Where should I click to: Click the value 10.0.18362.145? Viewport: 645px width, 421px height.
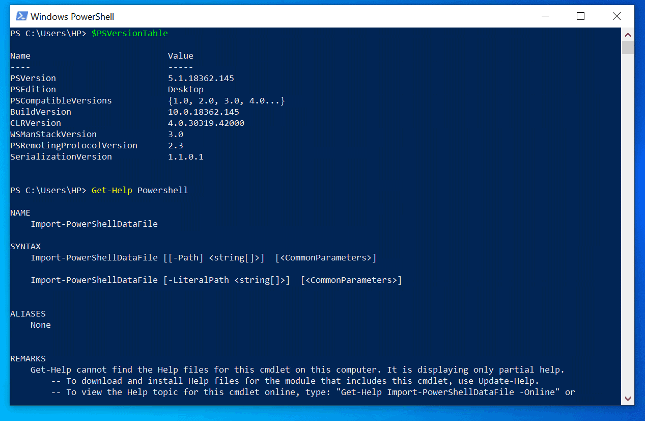pyautogui.click(x=204, y=112)
